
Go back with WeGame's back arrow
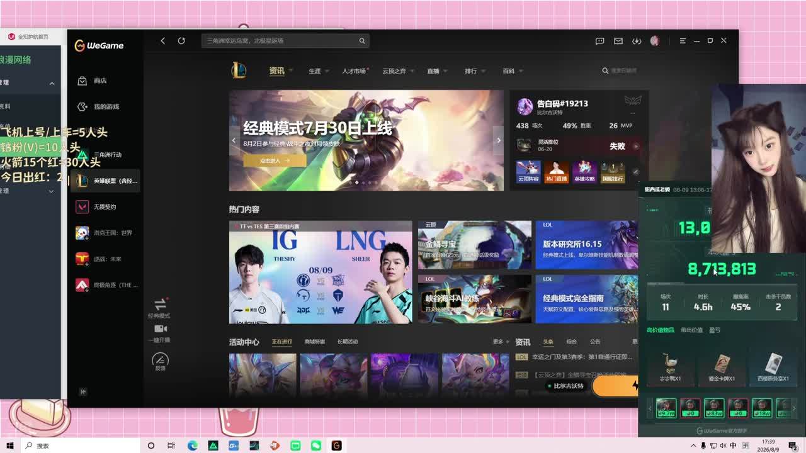click(162, 41)
